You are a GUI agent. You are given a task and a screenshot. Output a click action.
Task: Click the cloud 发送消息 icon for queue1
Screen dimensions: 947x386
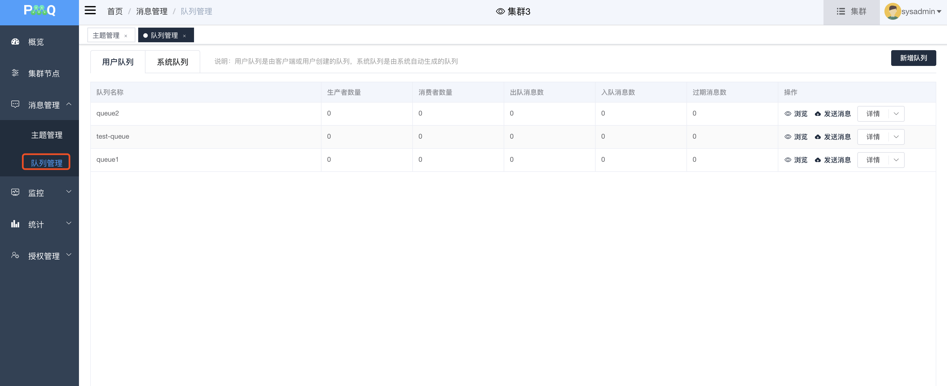[818, 160]
